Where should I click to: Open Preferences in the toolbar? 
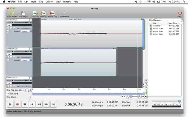pos(65,14)
